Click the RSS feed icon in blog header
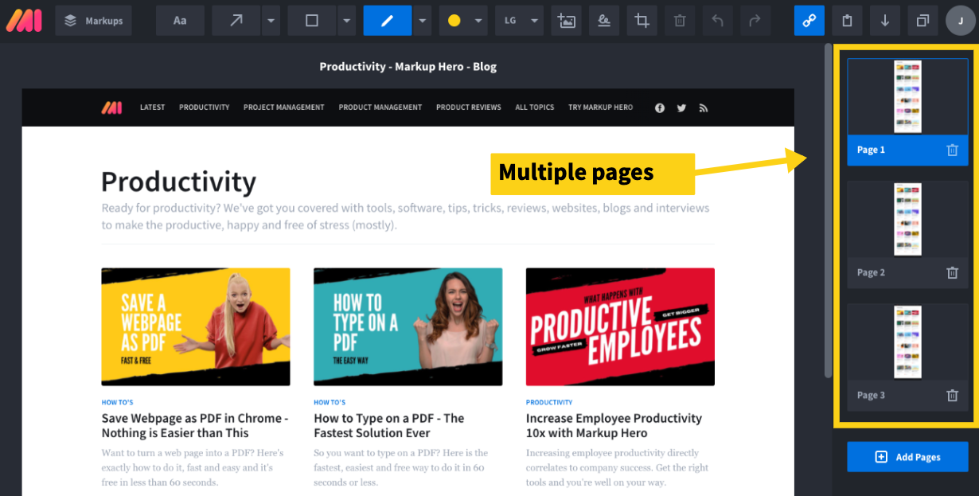Viewport: 979px width, 496px height. (x=704, y=108)
